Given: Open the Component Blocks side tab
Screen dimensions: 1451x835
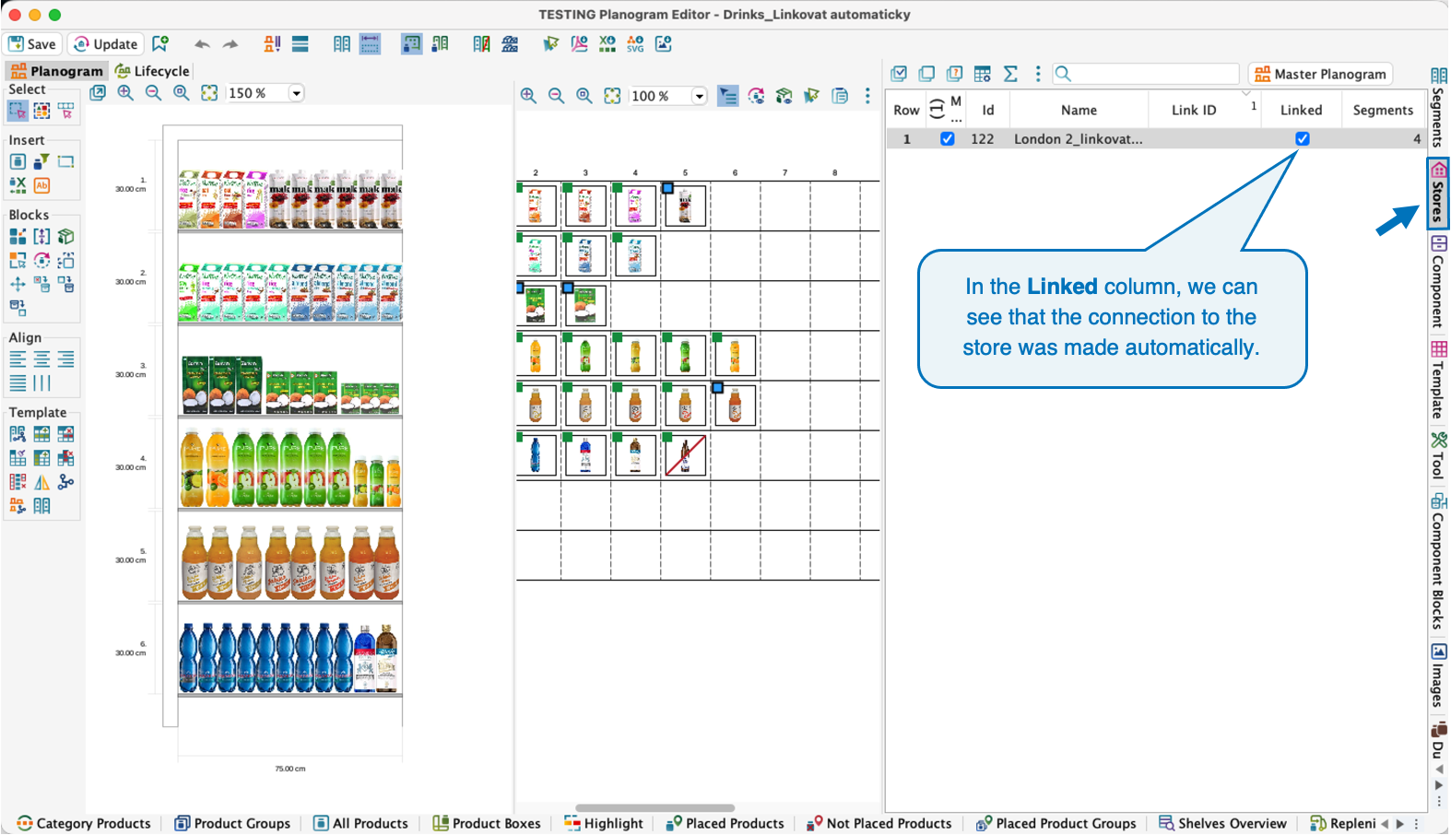Looking at the screenshot, I should coord(1438,562).
